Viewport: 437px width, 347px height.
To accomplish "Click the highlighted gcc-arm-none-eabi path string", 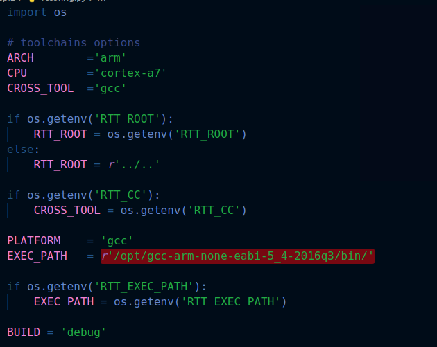I will click(x=237, y=256).
